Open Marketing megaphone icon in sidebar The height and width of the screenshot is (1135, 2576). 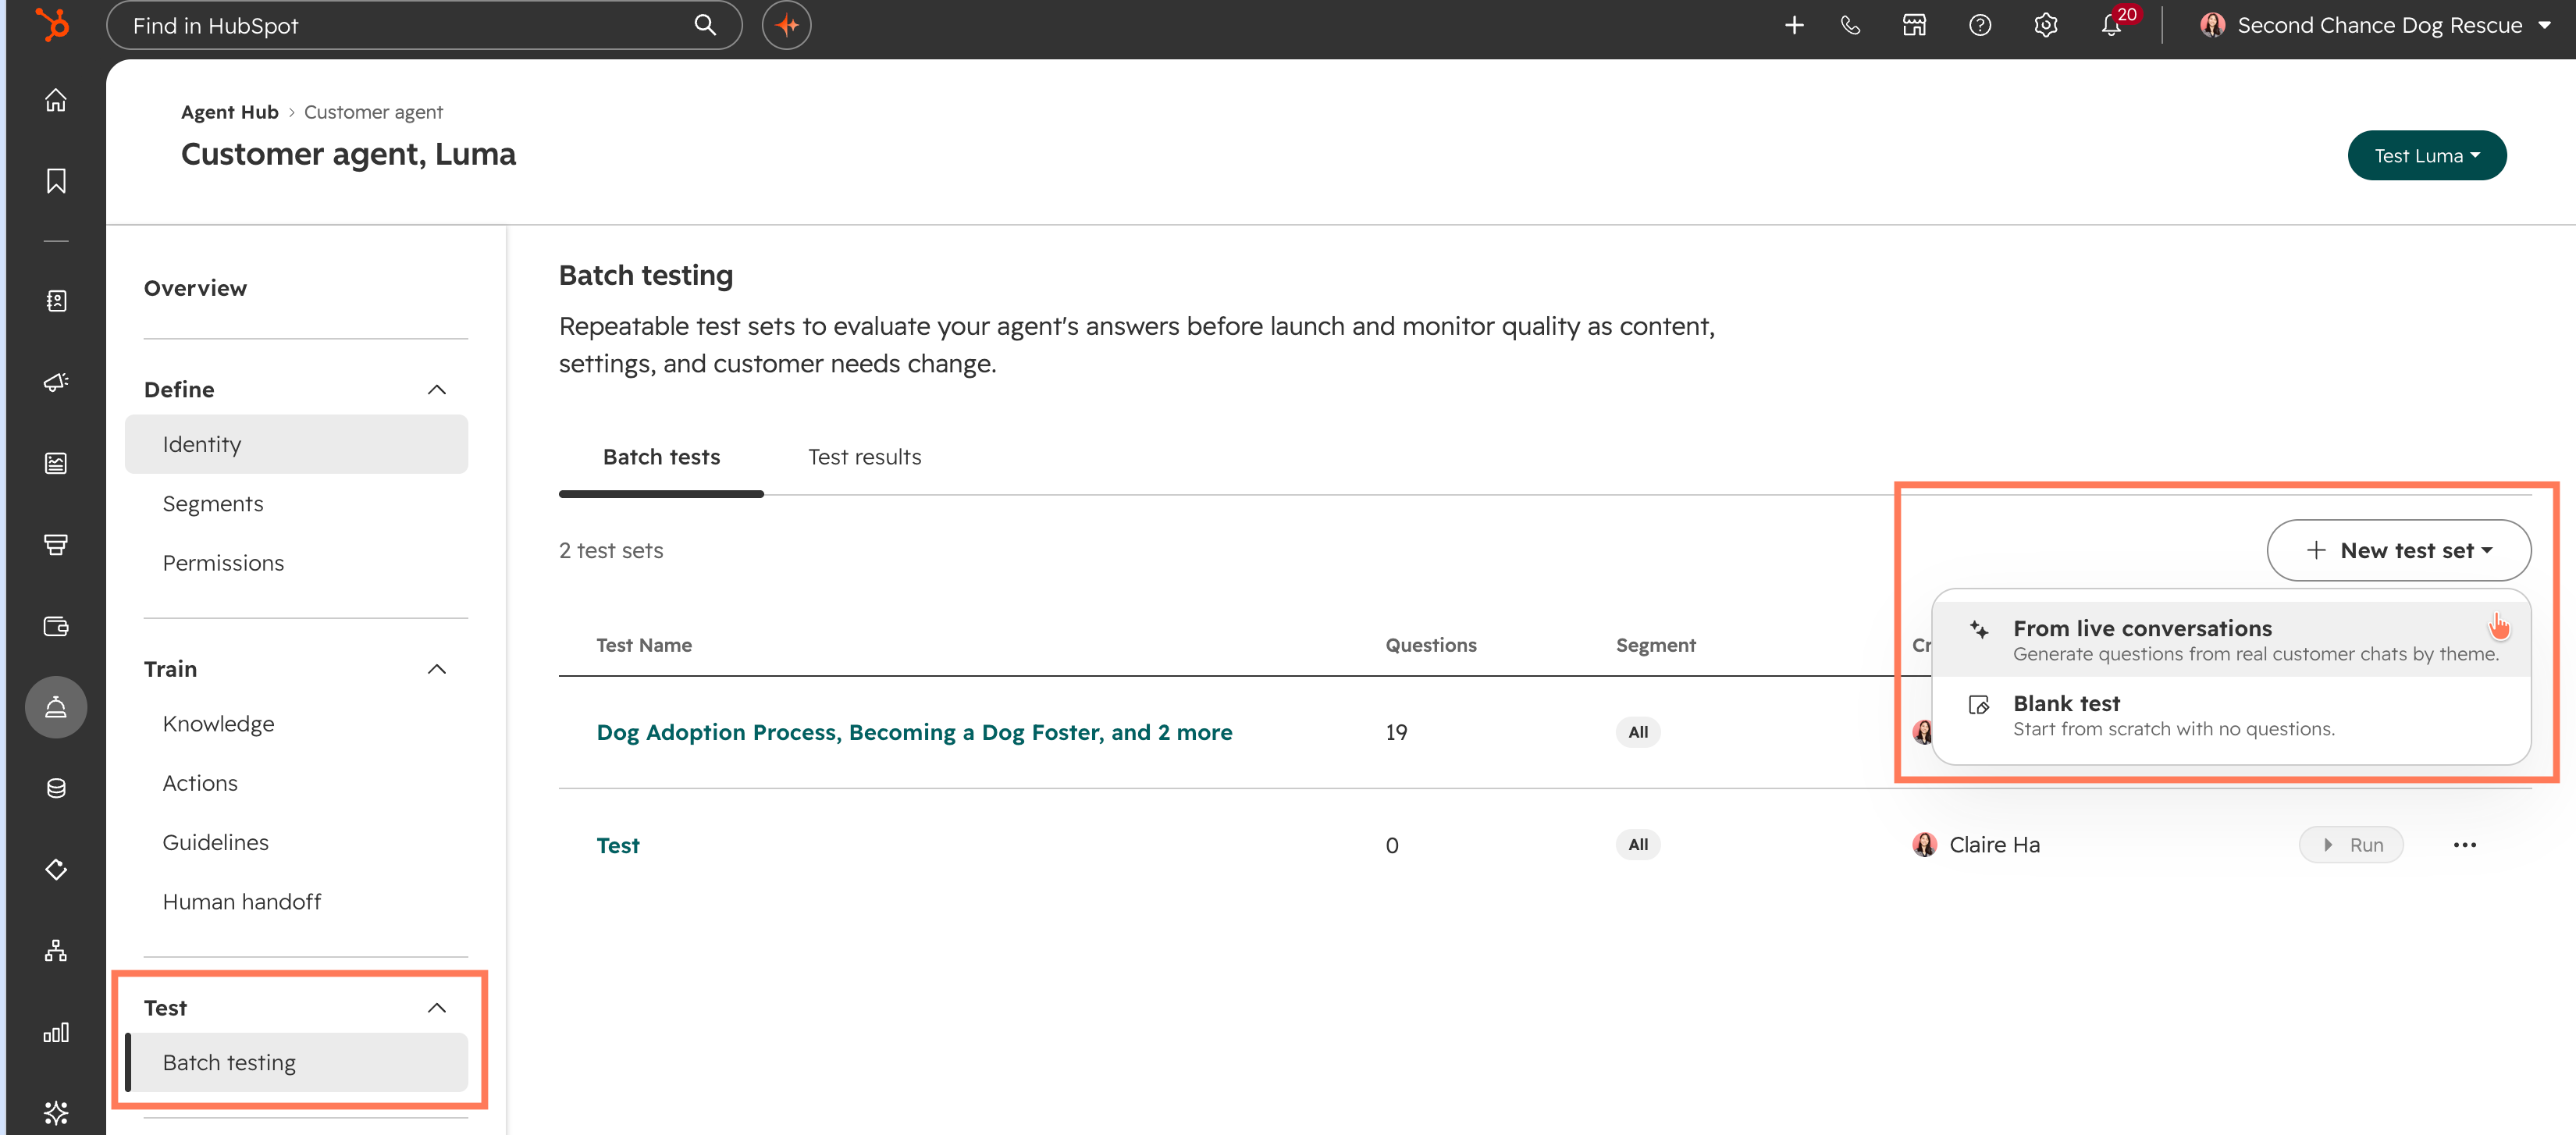56,382
